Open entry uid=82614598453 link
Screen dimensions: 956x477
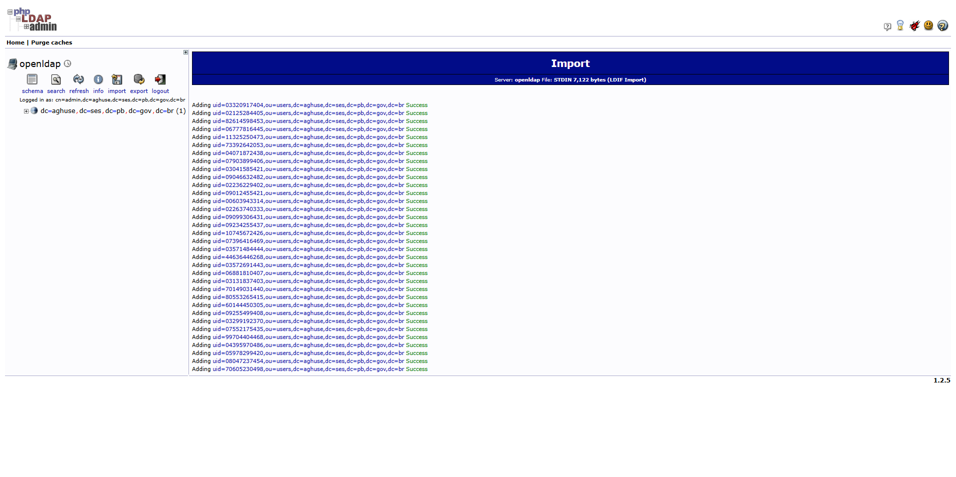(308, 121)
